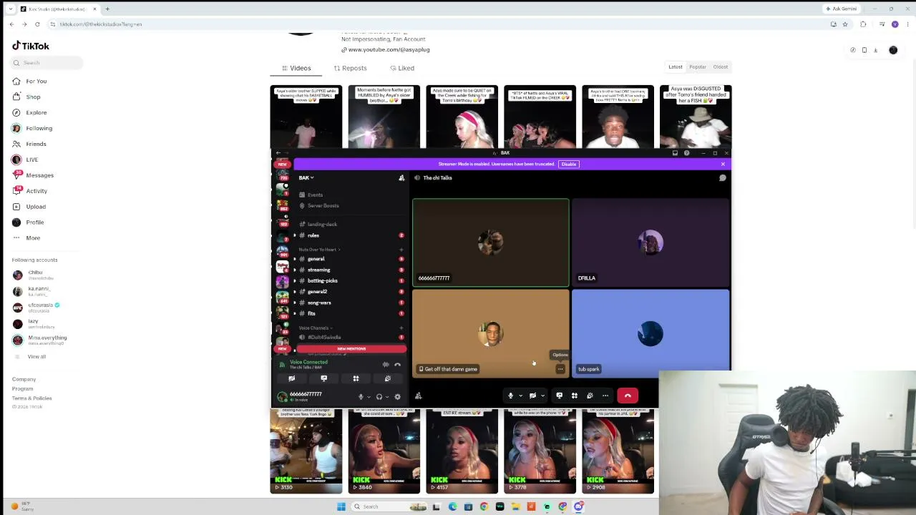The width and height of the screenshot is (916, 515).
Task: Click the TikTok download app icon
Action: point(875,50)
